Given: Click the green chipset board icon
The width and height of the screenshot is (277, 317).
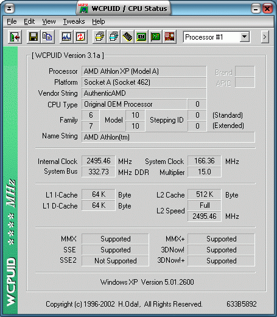Looking at the screenshot, I should [x=141, y=37].
